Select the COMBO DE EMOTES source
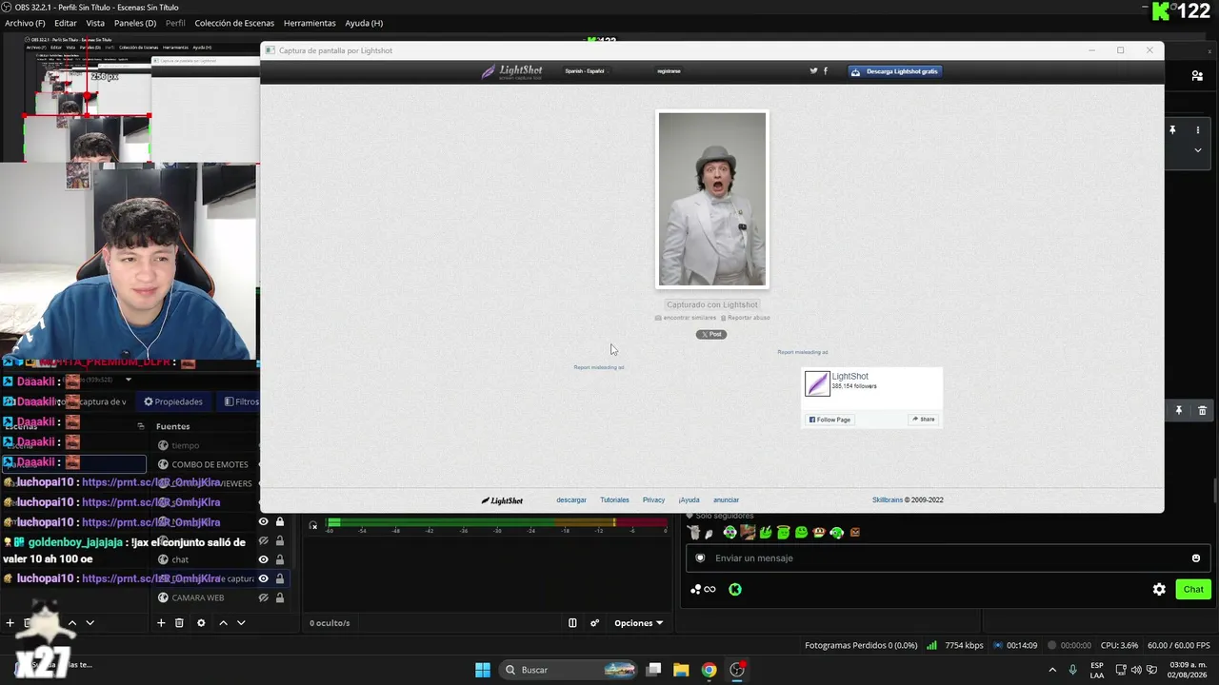Viewport: 1219px width, 685px height. (210, 464)
